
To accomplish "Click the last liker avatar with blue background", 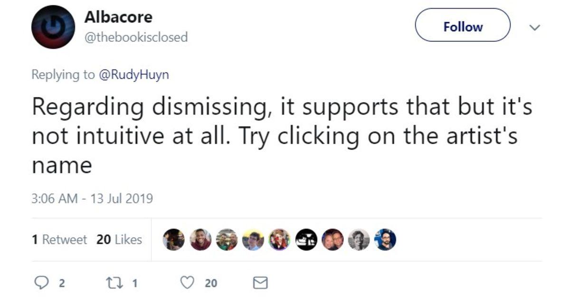I will coord(385,240).
